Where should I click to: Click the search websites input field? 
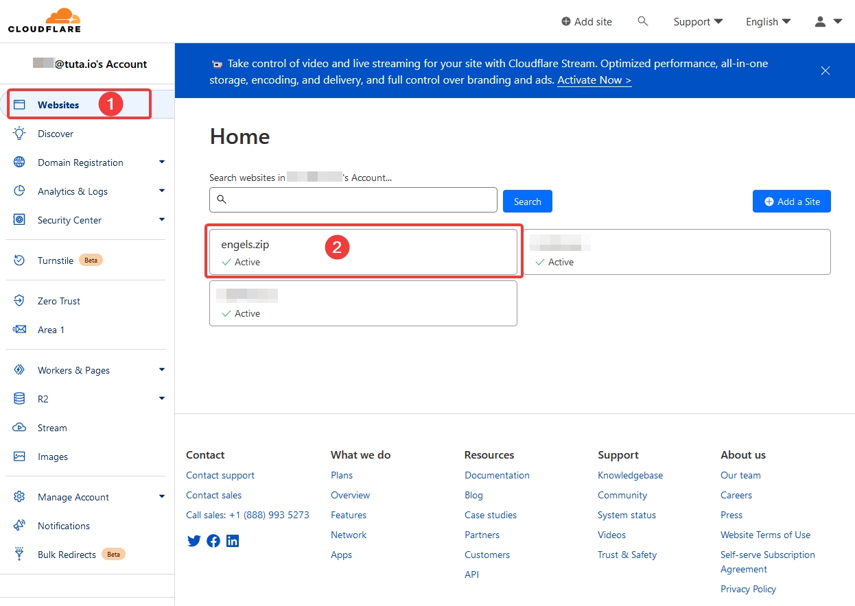[x=353, y=199]
